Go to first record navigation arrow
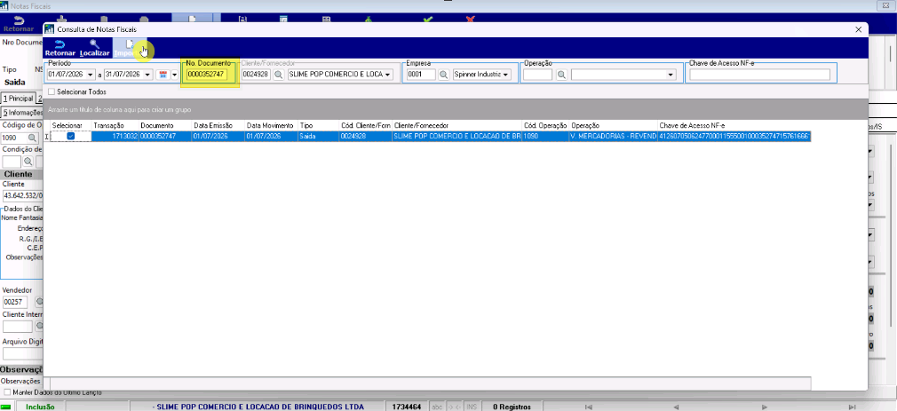This screenshot has width=897, height=411. point(588,407)
